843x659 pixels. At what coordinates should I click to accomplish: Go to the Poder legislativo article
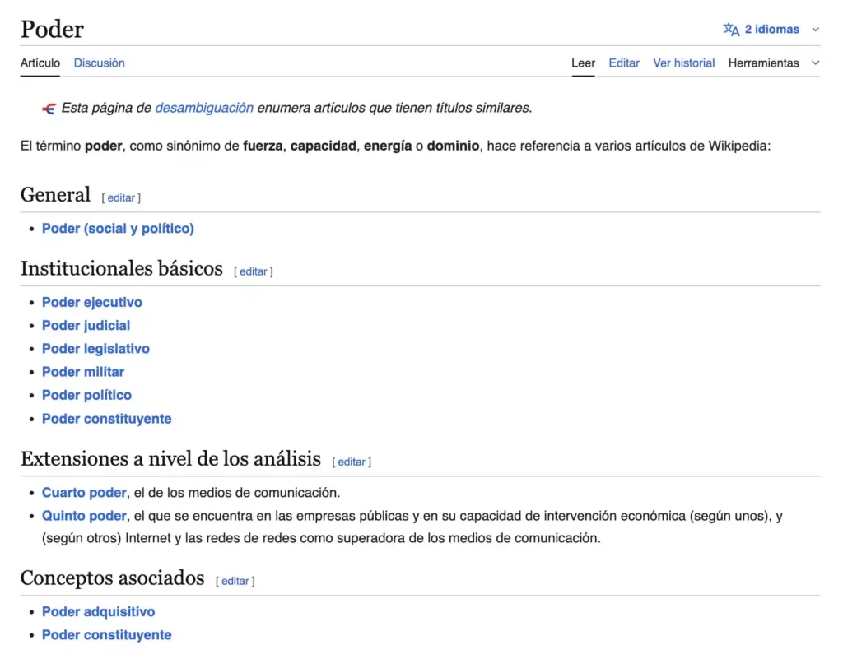(x=95, y=349)
